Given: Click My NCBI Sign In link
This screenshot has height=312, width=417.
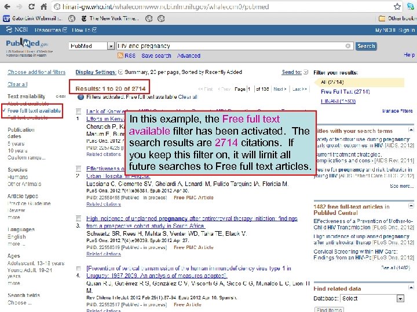Looking at the screenshot, I should [x=395, y=30].
